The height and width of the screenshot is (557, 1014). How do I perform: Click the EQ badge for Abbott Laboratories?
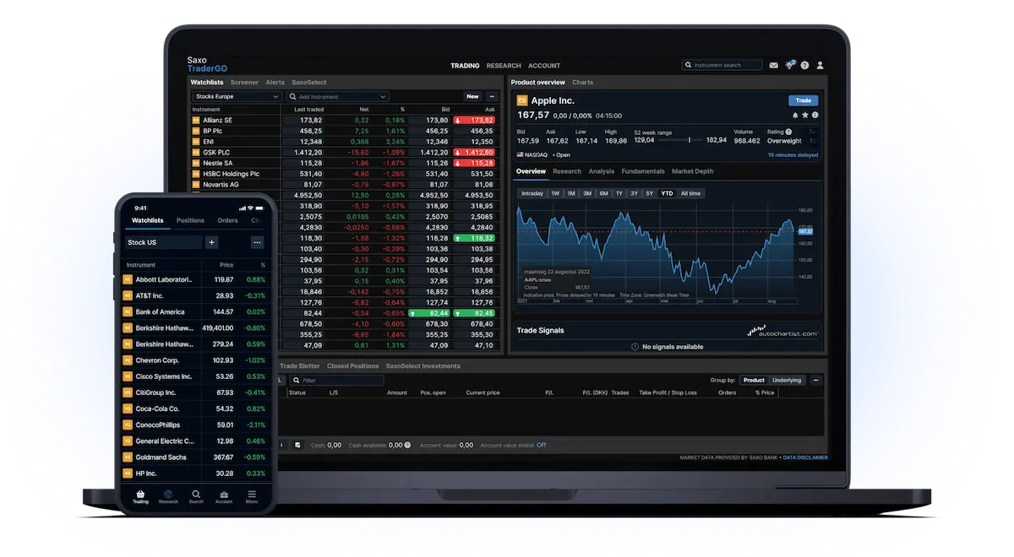point(128,279)
